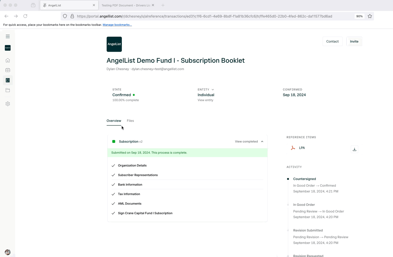Download the LPA reference item
The height and width of the screenshot is (257, 393).
tap(354, 149)
